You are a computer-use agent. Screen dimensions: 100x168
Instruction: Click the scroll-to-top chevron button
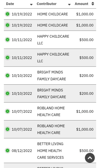pos(90,158)
